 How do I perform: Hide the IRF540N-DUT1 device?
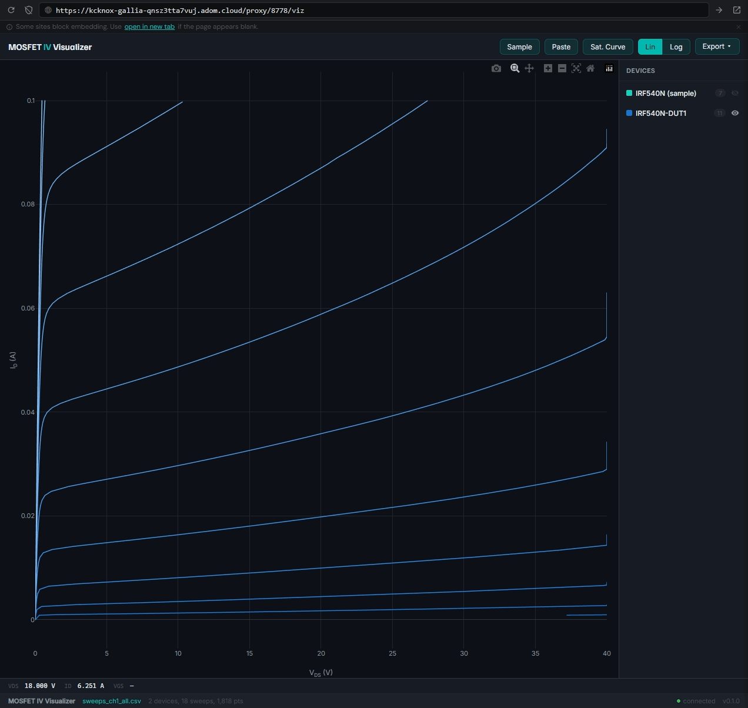coord(734,113)
